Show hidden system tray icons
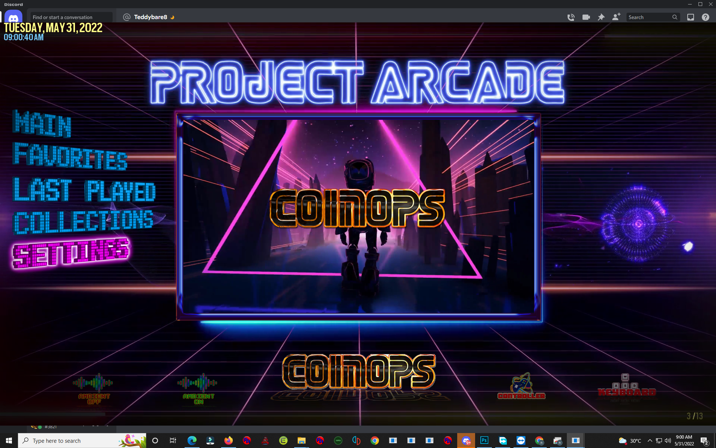The image size is (716, 448). coord(650,441)
